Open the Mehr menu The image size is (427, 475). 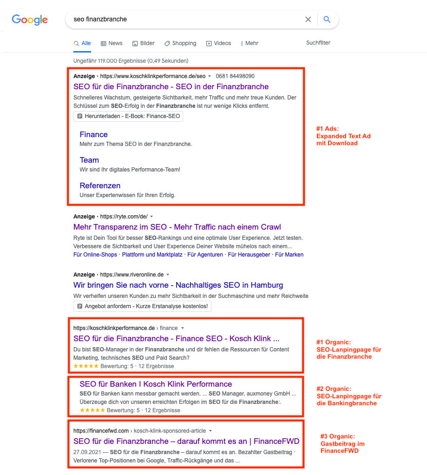[x=249, y=43]
